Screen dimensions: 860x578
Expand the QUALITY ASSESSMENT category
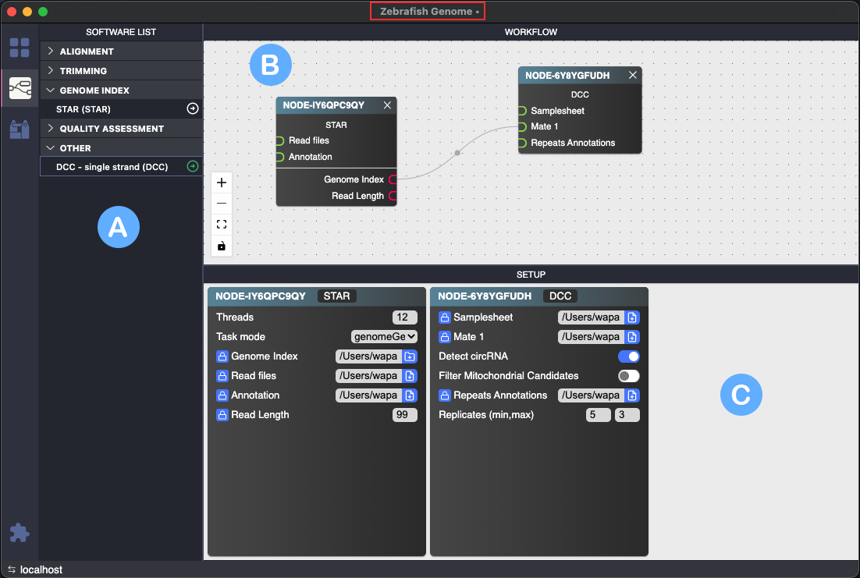click(x=112, y=129)
